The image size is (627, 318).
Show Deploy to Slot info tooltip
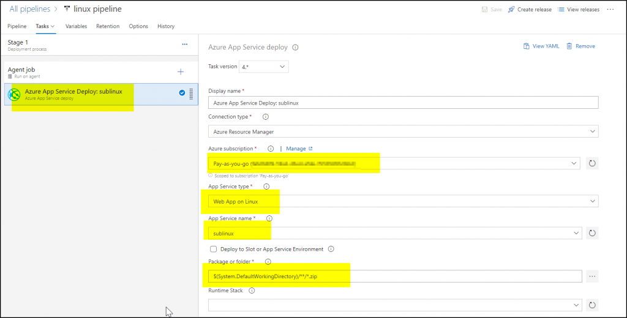tap(331, 249)
